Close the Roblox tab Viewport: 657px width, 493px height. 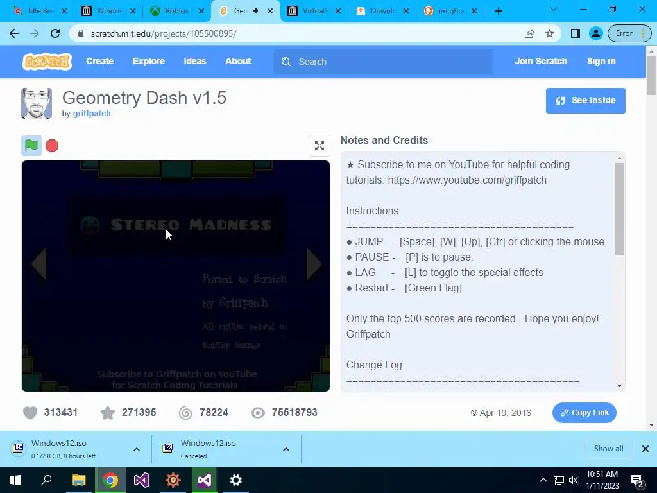tap(201, 12)
